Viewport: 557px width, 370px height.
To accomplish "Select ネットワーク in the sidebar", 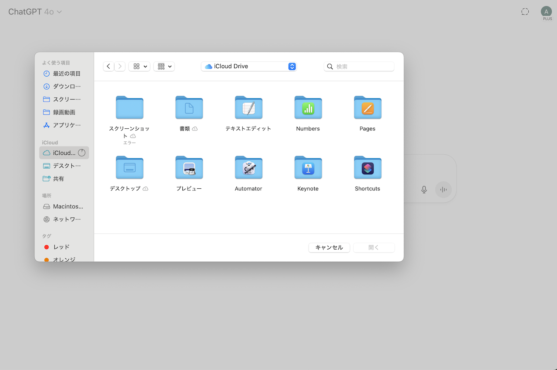I will 64,219.
